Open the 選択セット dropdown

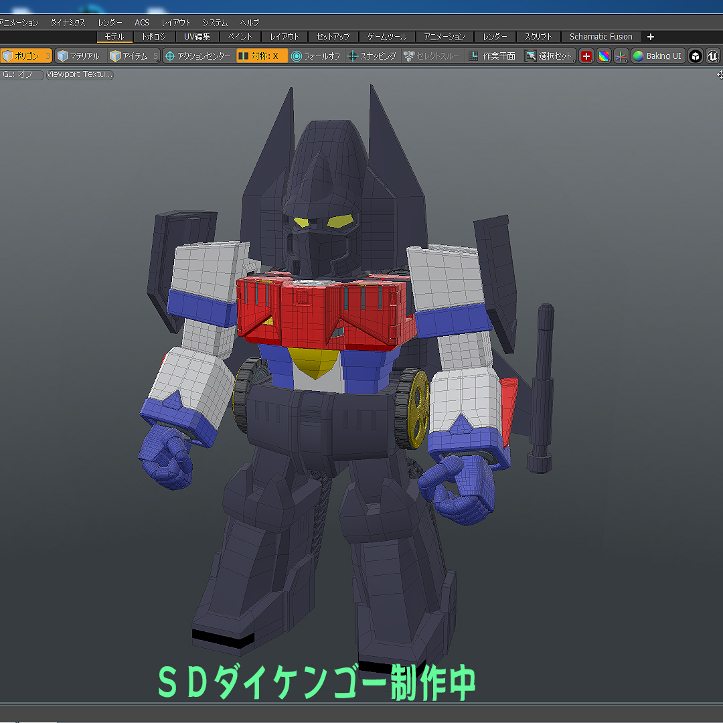tap(550, 56)
